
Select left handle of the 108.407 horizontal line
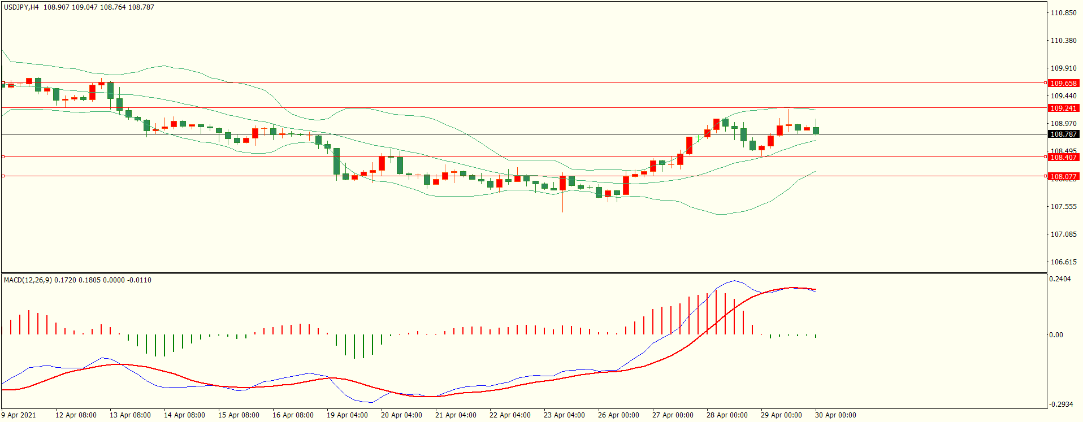point(3,157)
